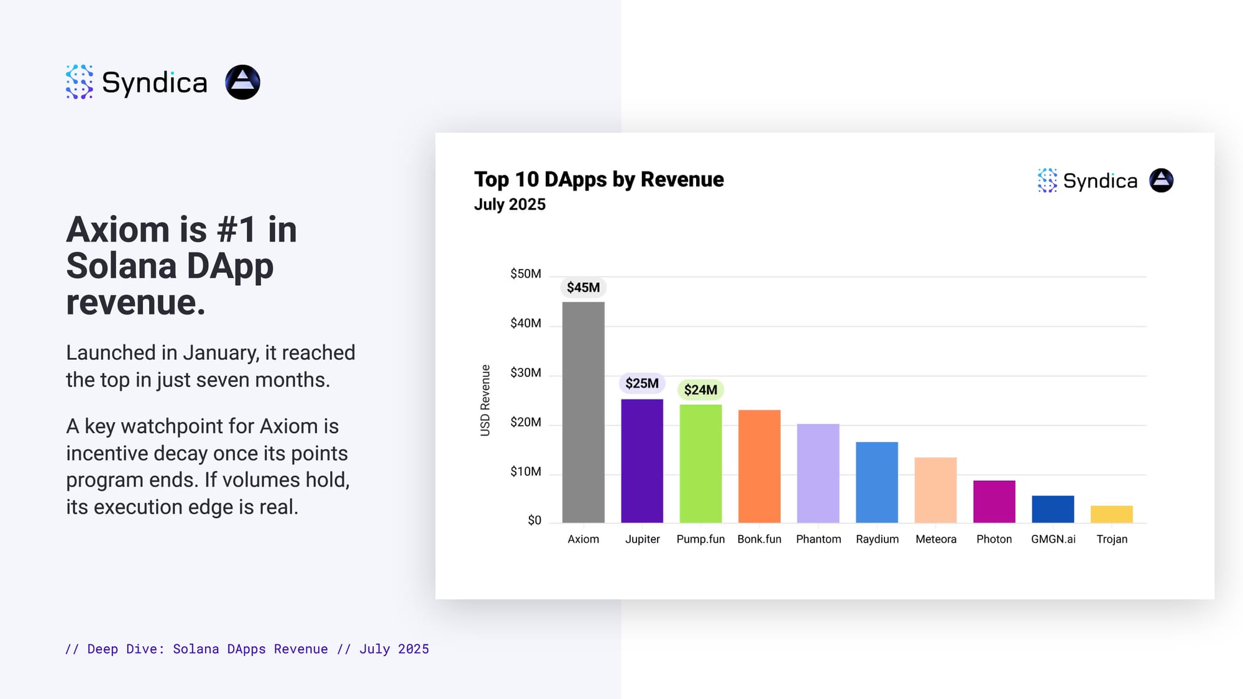Click the $50M axis tick label
This screenshot has height=699, width=1243.
point(526,273)
